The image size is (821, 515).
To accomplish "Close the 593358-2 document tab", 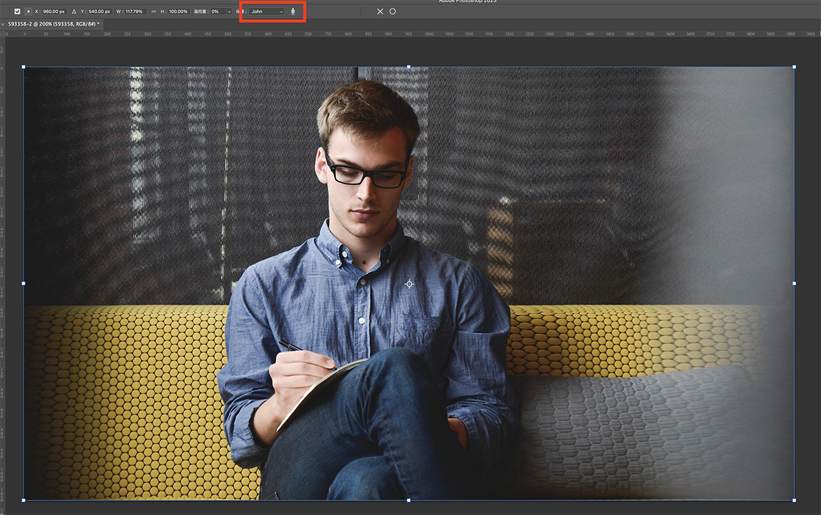I will (3, 24).
